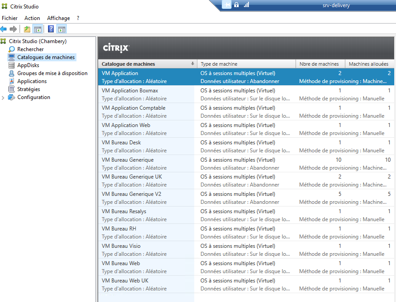Viewport: 396px width, 302px height.
Task: Click machine count 10 for VM Bureau Generique
Action: (338, 160)
